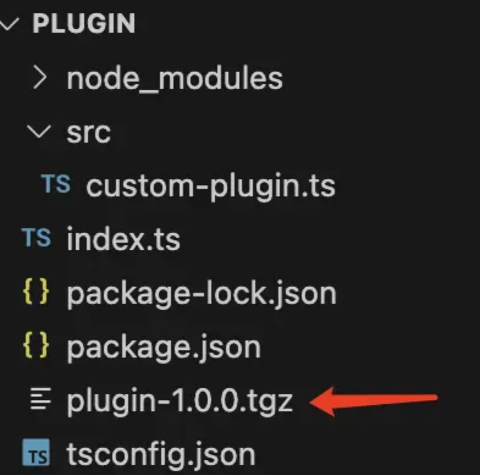This screenshot has width=480, height=475.
Task: Click the TS icon beside custom-plugin.ts
Action: [x=56, y=184]
